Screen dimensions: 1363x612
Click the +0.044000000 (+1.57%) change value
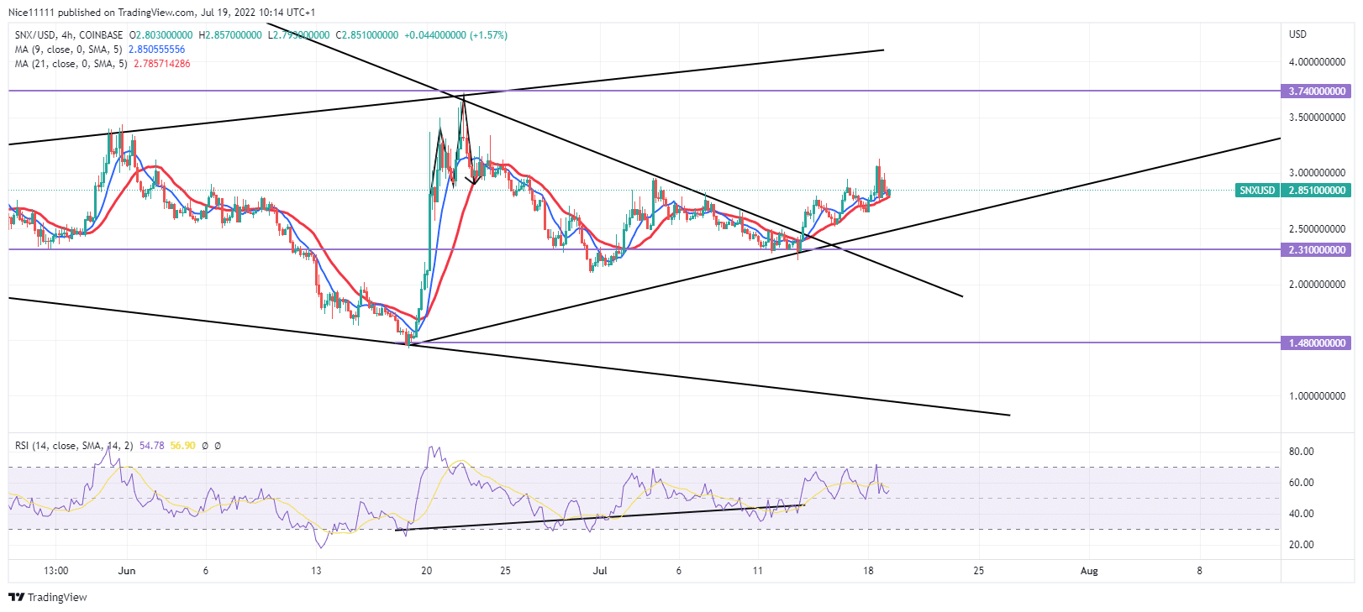point(455,35)
